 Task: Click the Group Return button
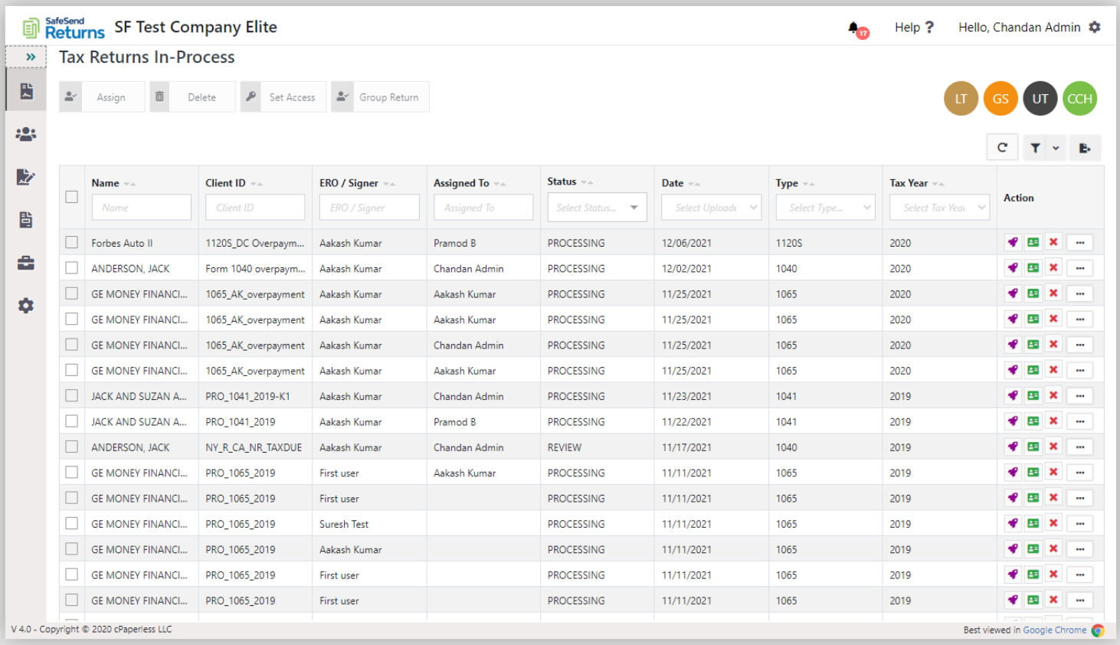pyautogui.click(x=380, y=97)
